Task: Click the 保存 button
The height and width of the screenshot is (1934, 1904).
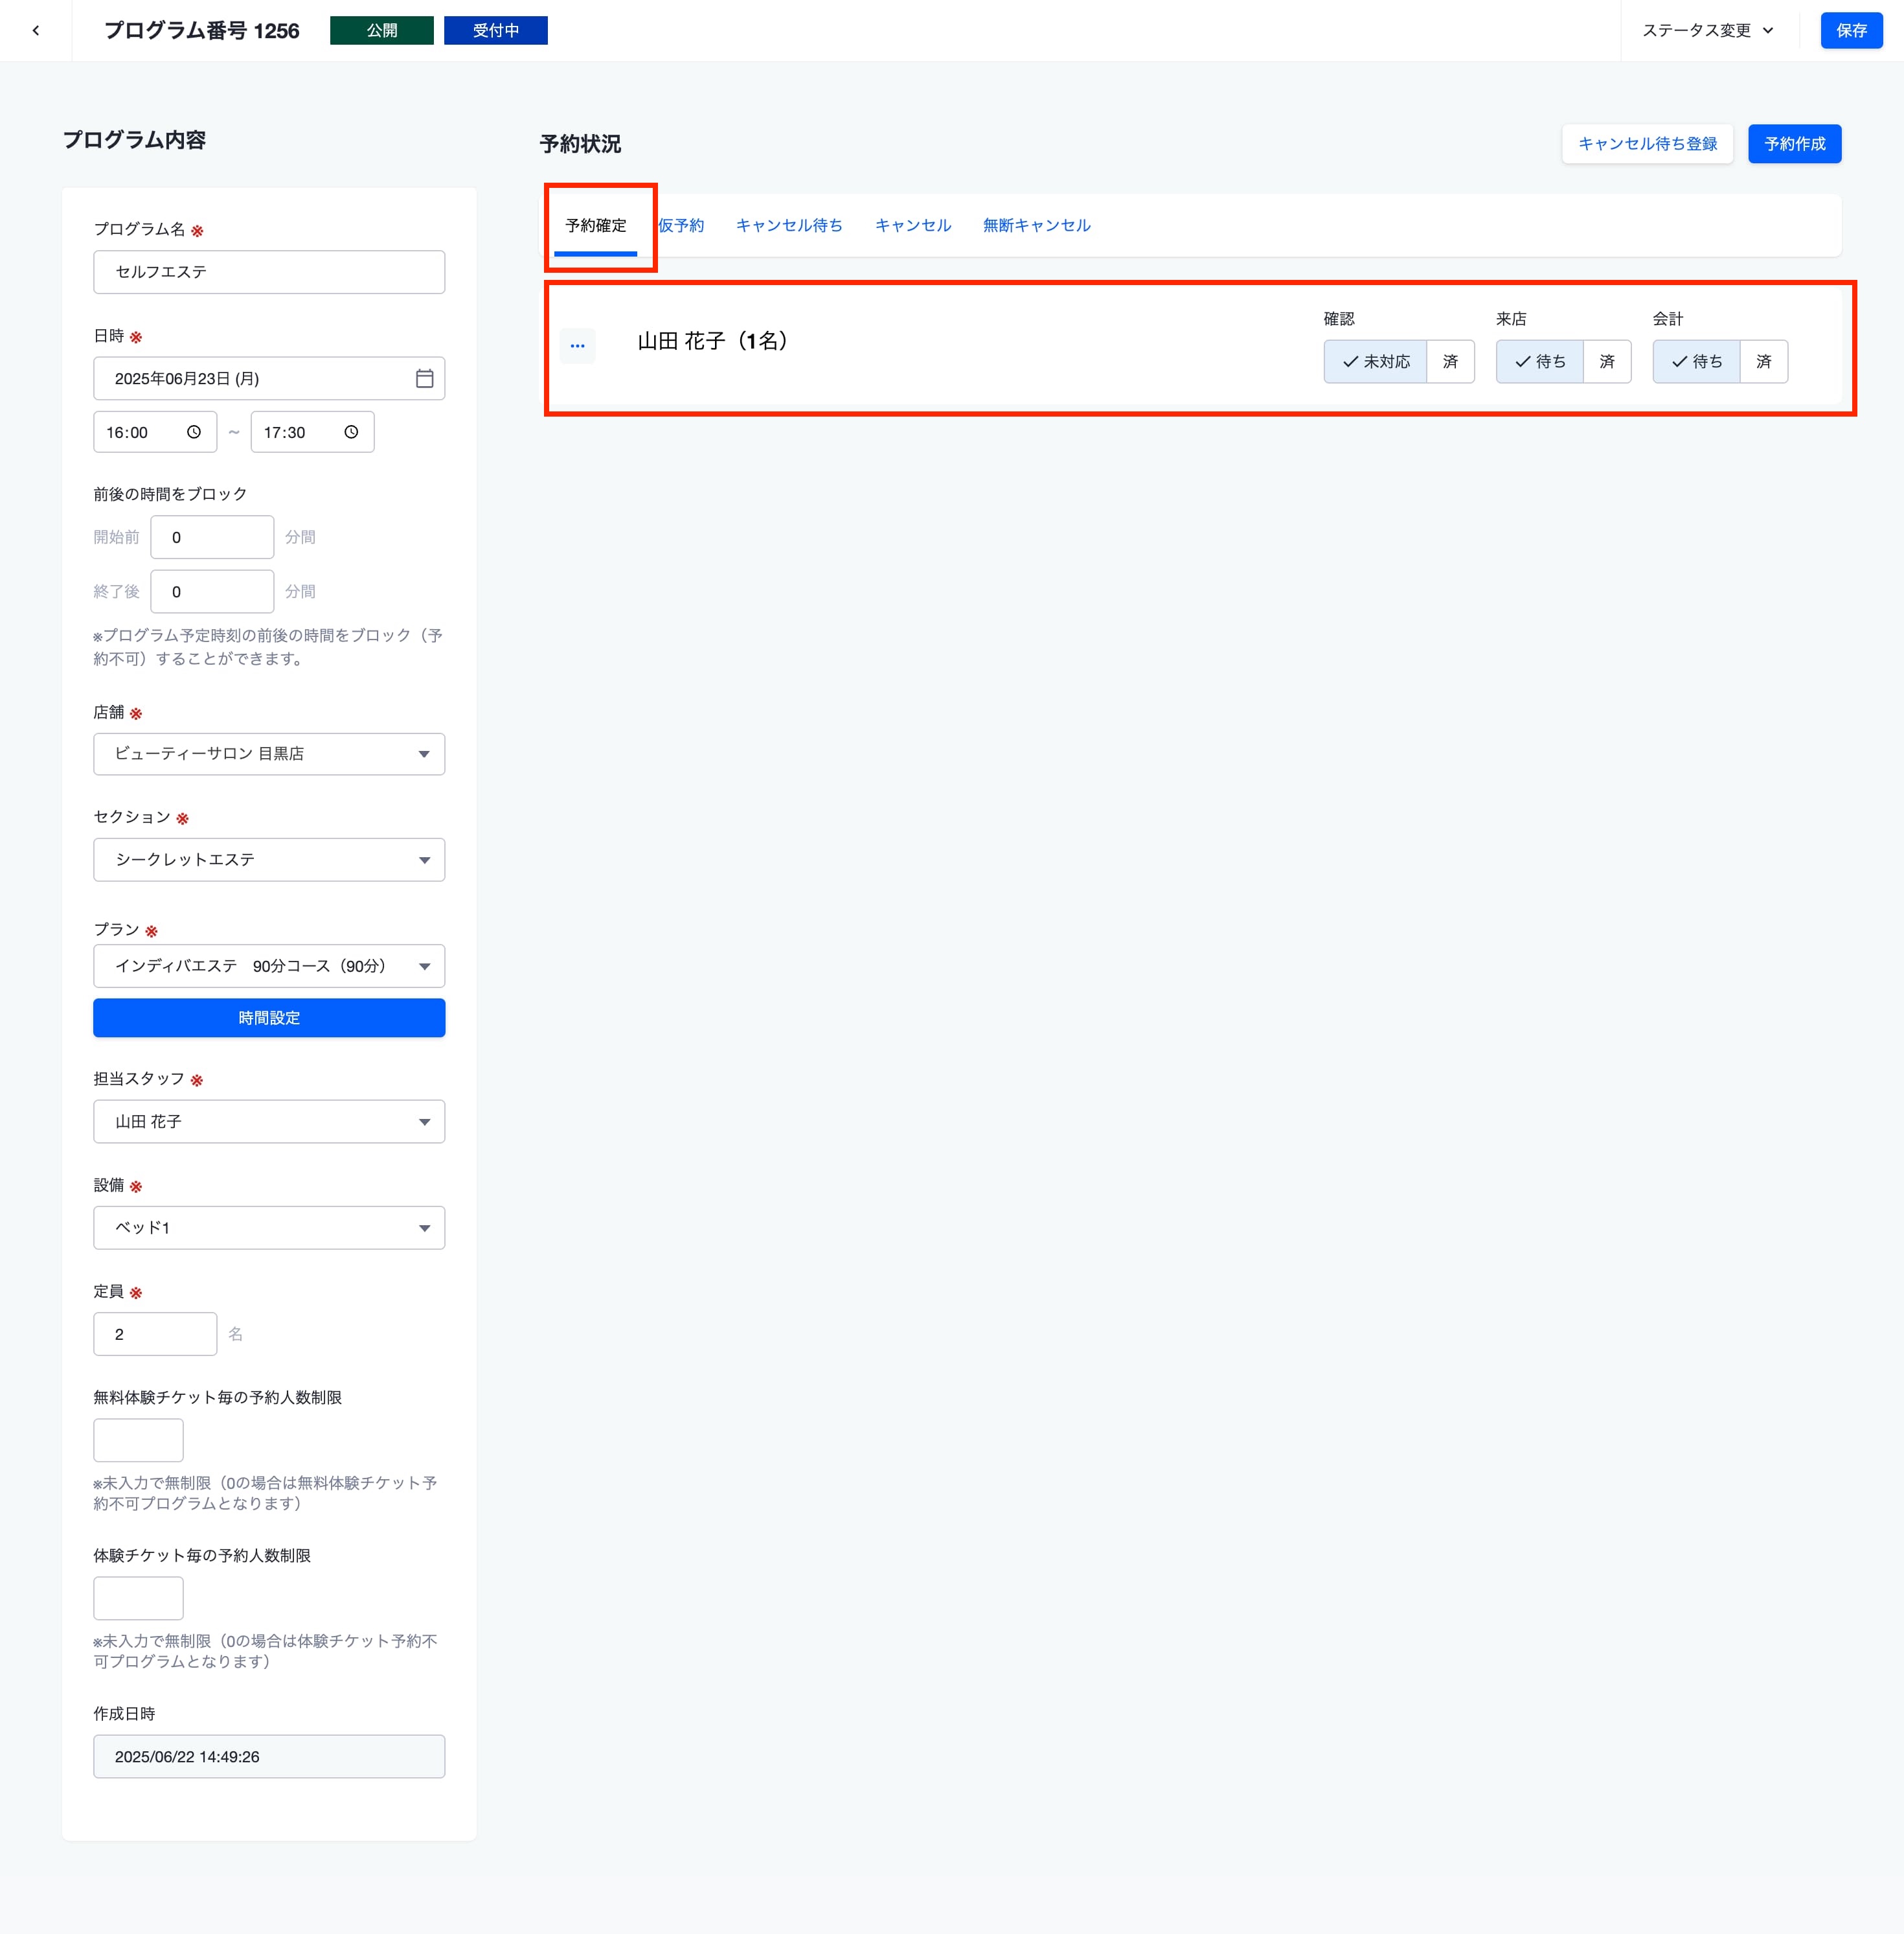Action: tap(1851, 30)
